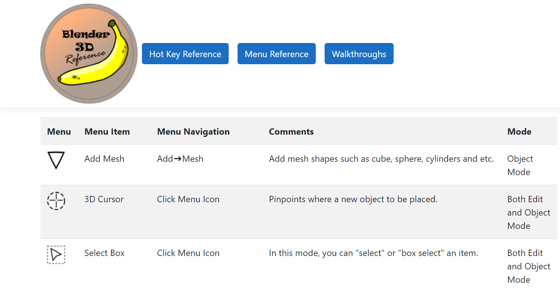The image size is (560, 289).
Task: Open the Hot Key Reference page
Action: point(185,54)
